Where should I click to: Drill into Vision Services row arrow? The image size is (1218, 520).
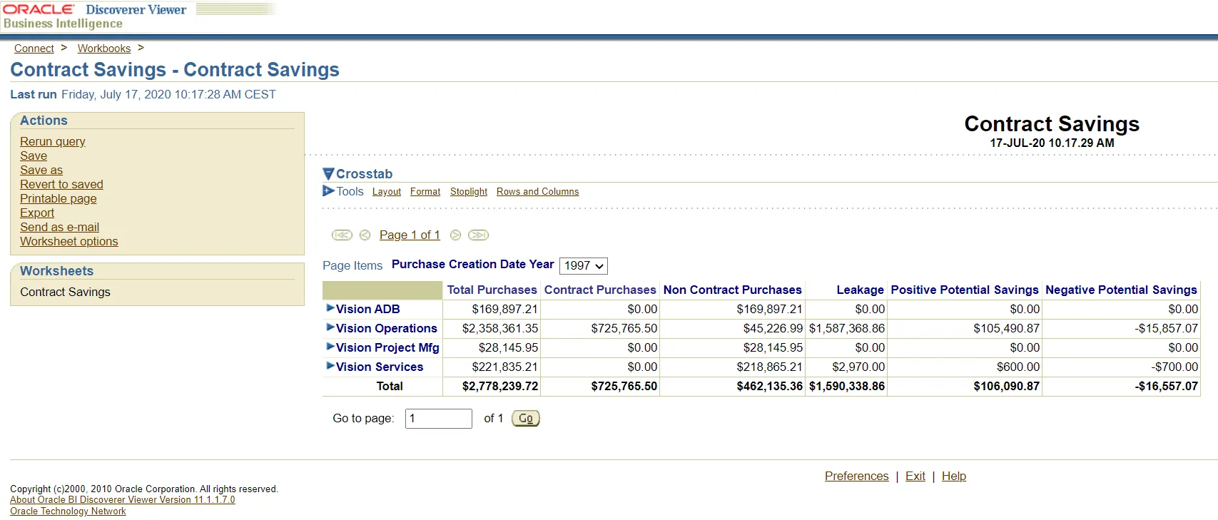coord(330,365)
